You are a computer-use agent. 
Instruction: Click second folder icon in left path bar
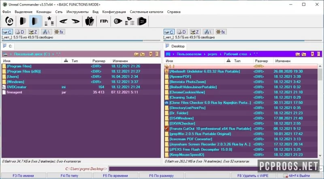(143, 54)
